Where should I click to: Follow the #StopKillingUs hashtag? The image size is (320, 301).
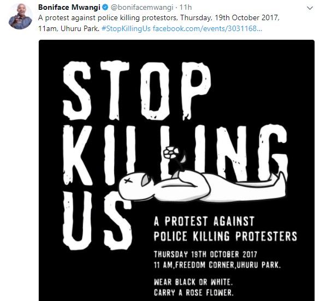click(126, 28)
